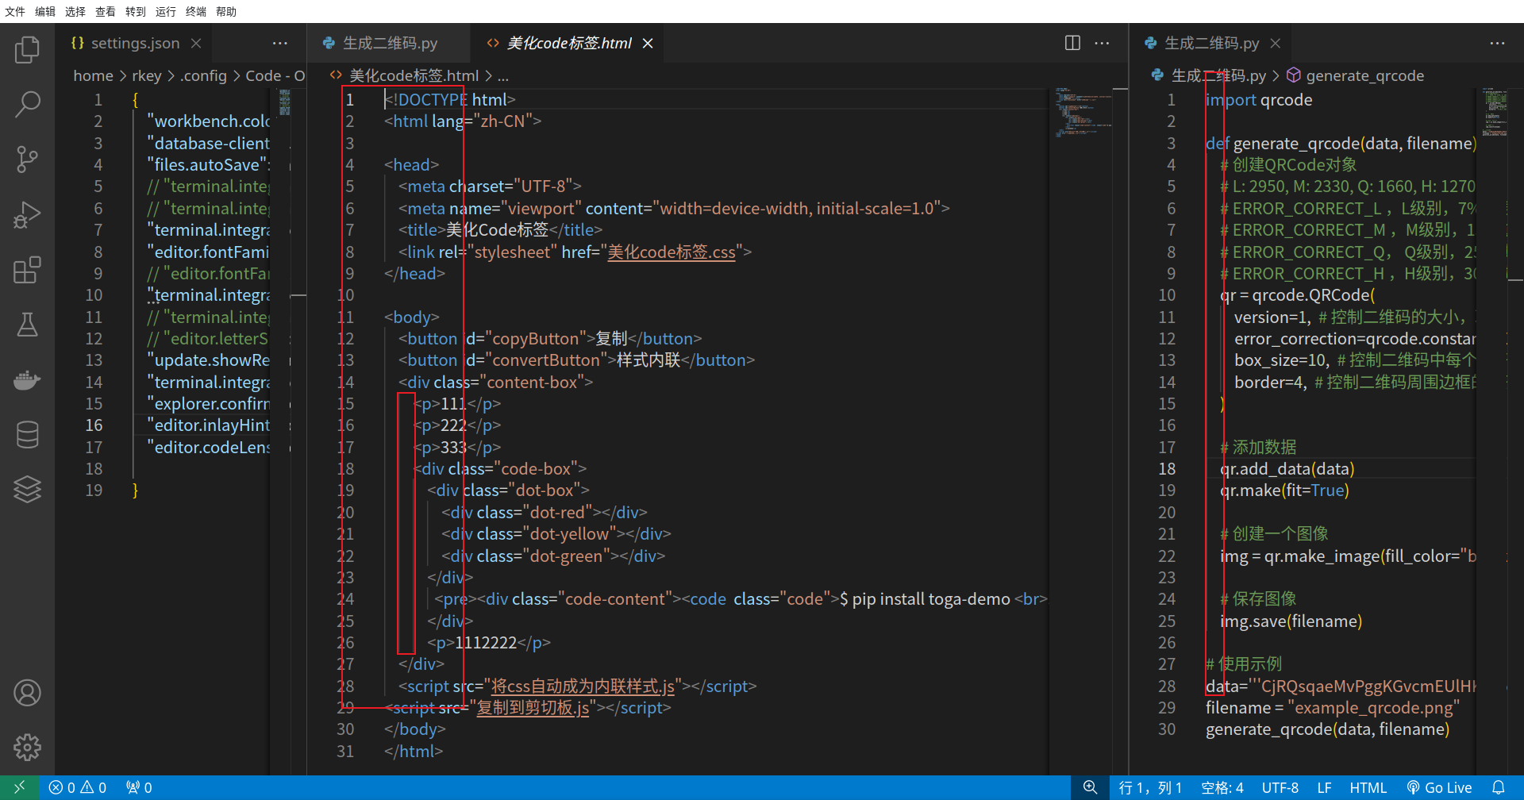Open the Accounts menu icon
This screenshot has height=800, width=1524.
[27, 693]
